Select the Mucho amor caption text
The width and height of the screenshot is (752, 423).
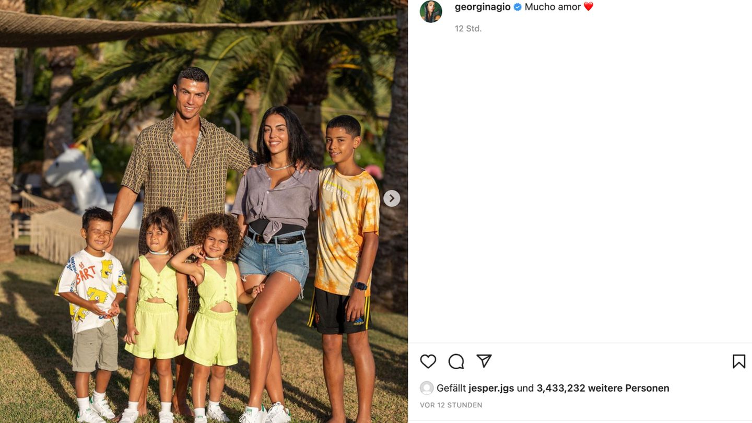pos(553,7)
